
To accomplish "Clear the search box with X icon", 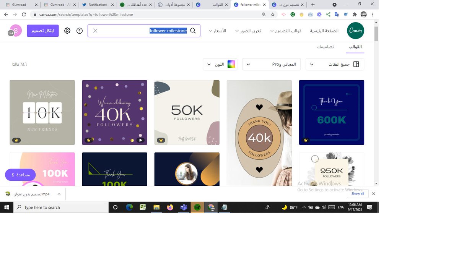I will coord(95,31).
